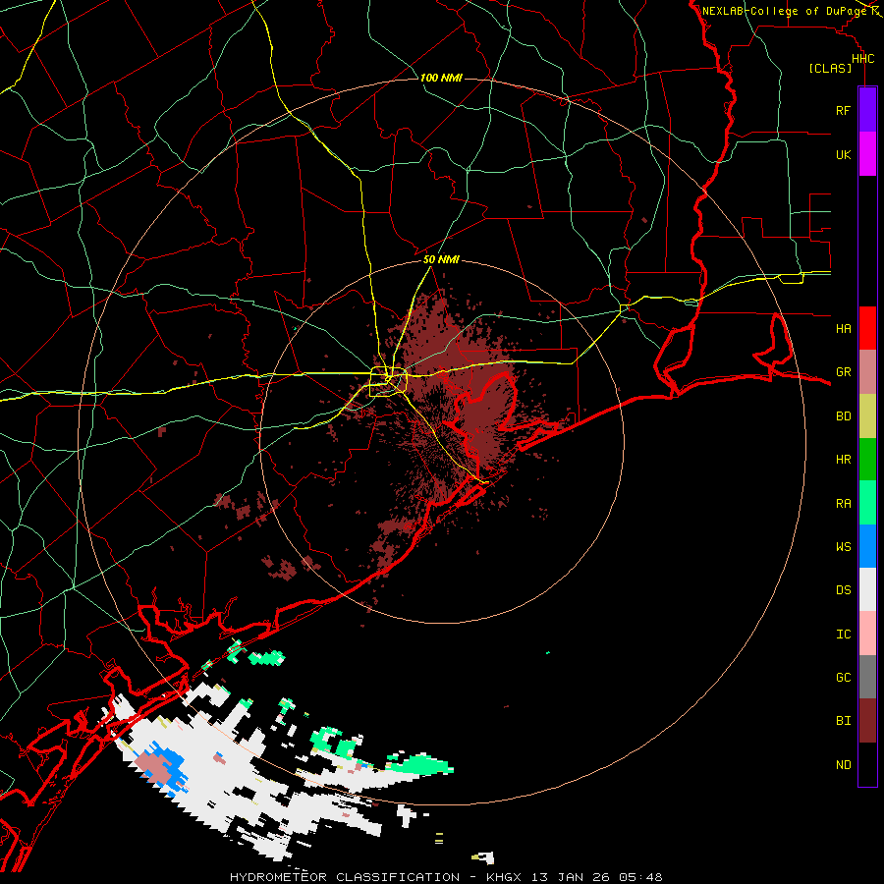Click the DS legend label
This screenshot has width=884, height=884.
point(843,590)
